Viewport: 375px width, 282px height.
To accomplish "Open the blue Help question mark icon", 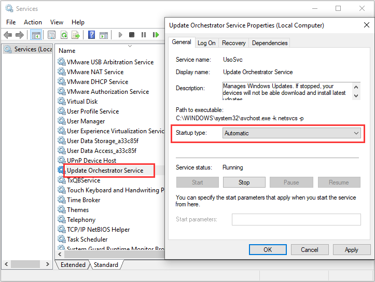I will click(91, 35).
